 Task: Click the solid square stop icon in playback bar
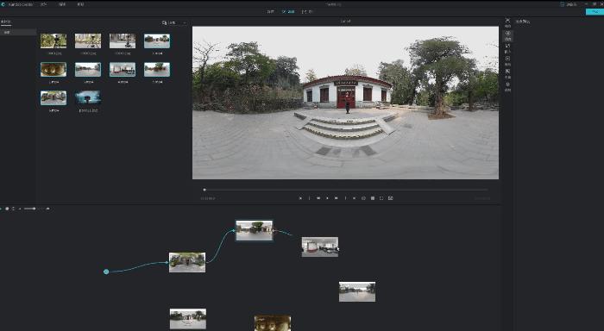click(373, 198)
